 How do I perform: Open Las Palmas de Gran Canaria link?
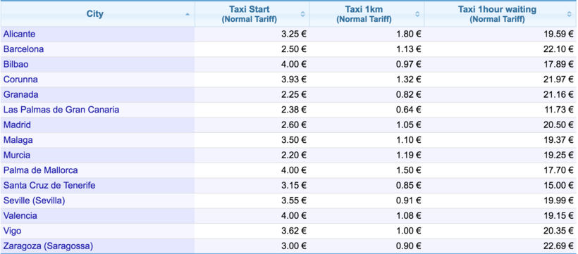pyautogui.click(x=61, y=110)
